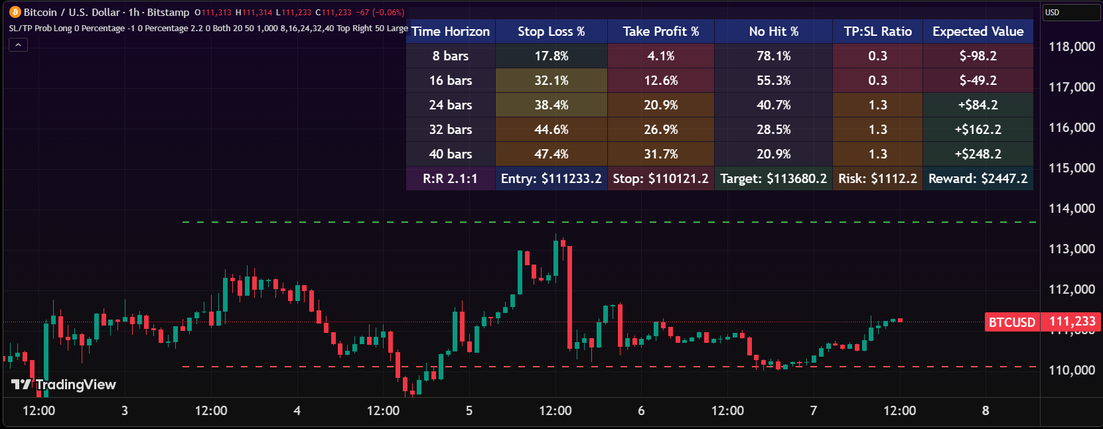Click the $-98.2 expected value cell
The width and height of the screenshot is (1103, 429).
click(978, 56)
